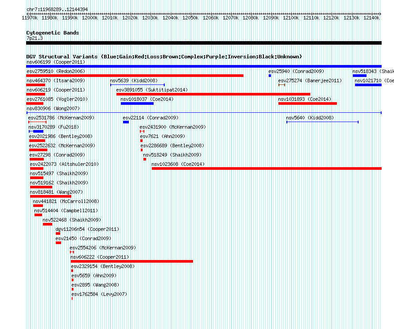Image resolution: width=394 pixels, height=329 pixels.
Task: Select the nsv1018037 (Coe2014) label
Action: coord(147,99)
